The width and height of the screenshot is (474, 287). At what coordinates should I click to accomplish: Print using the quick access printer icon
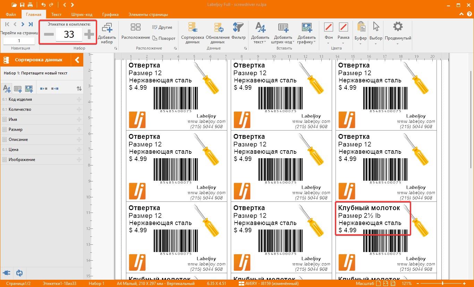click(x=30, y=5)
